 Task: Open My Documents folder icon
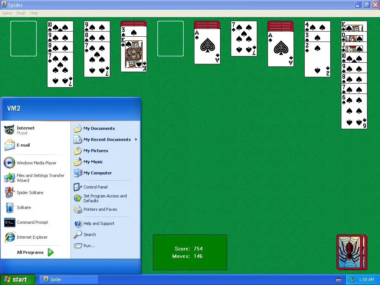point(78,128)
